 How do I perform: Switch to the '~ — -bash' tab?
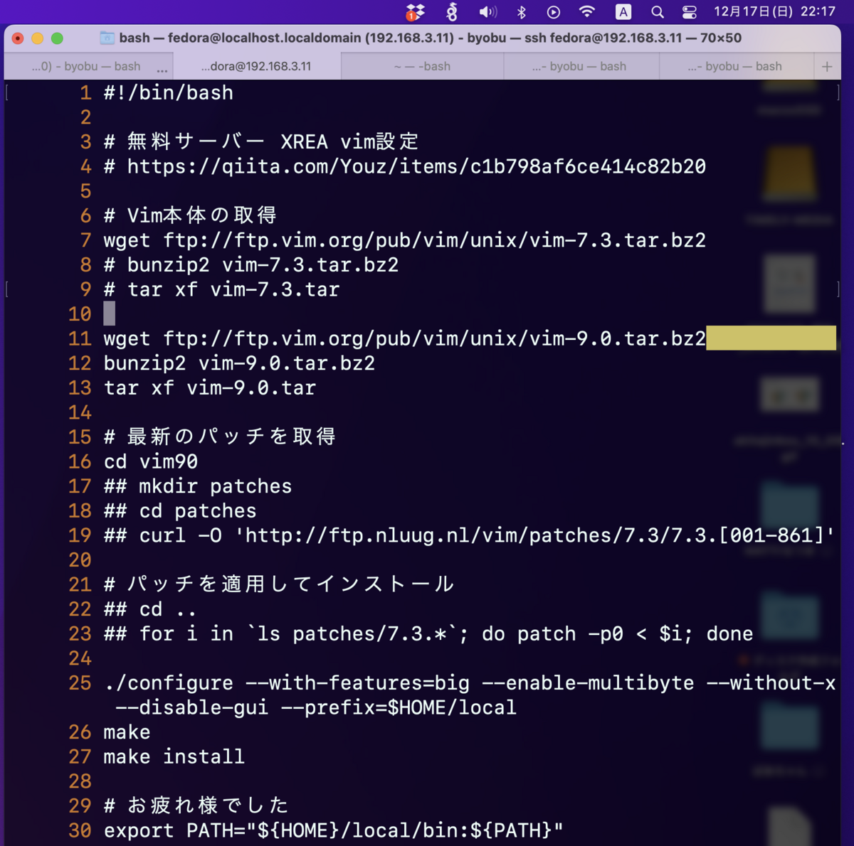coord(422,65)
